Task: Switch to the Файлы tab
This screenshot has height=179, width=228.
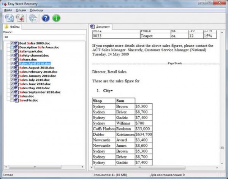Action: tap(13, 27)
